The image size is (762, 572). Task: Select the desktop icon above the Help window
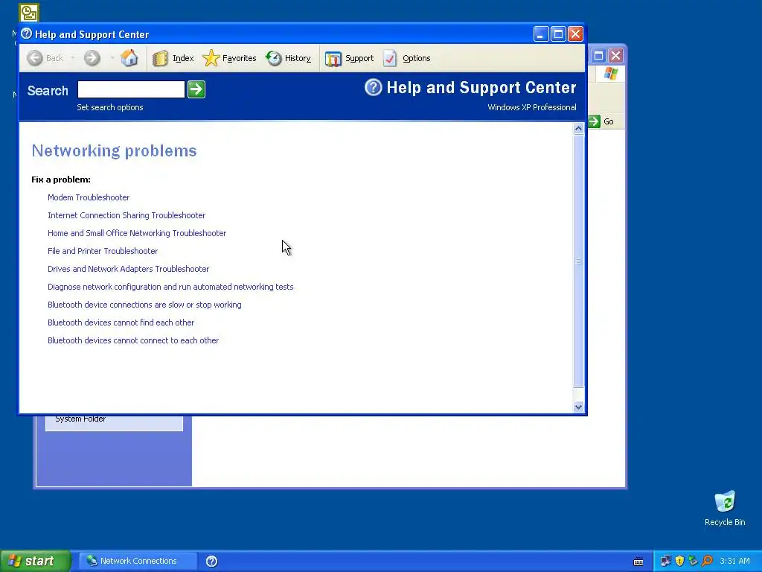(x=29, y=12)
